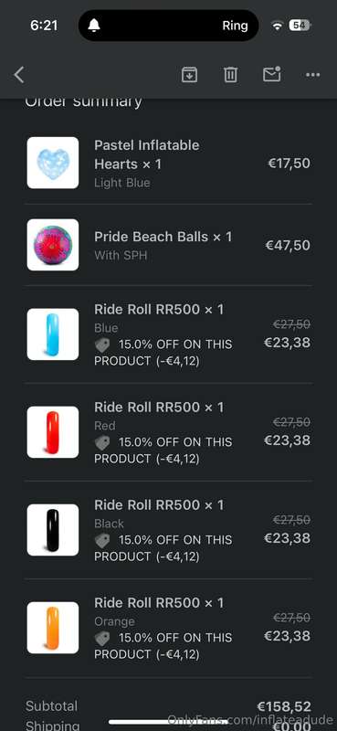Open the three-dot more options menu
The height and width of the screenshot is (731, 337).
(312, 75)
